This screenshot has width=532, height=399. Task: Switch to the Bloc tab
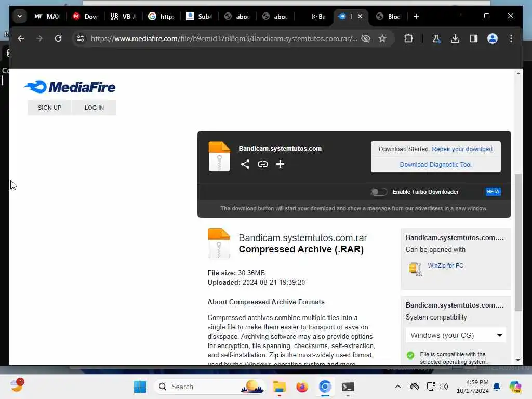[x=389, y=16]
